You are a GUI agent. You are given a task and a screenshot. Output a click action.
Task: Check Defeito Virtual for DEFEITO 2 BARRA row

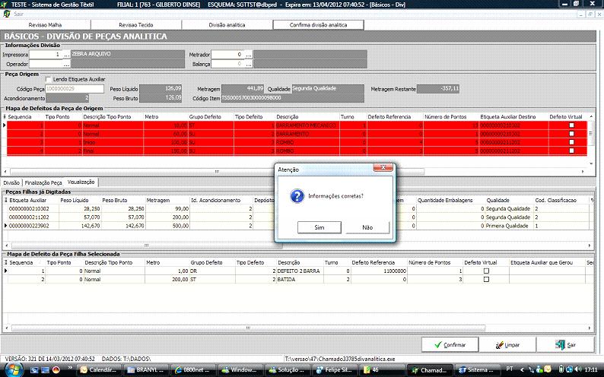486,271
